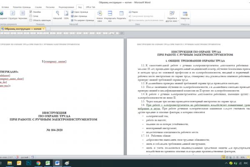Open Новое окно (New window)
250x167 pixels.
click(x=100, y=16)
